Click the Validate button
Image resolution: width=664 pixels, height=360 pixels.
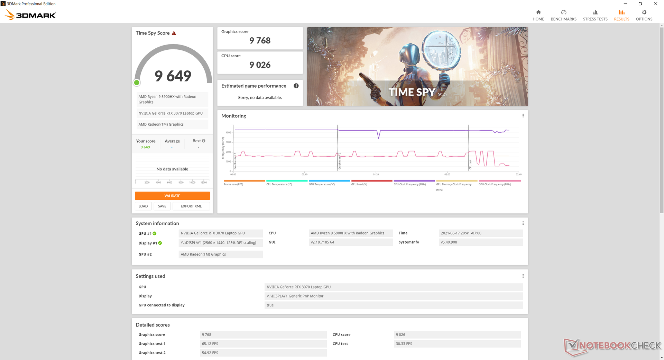[x=172, y=196]
